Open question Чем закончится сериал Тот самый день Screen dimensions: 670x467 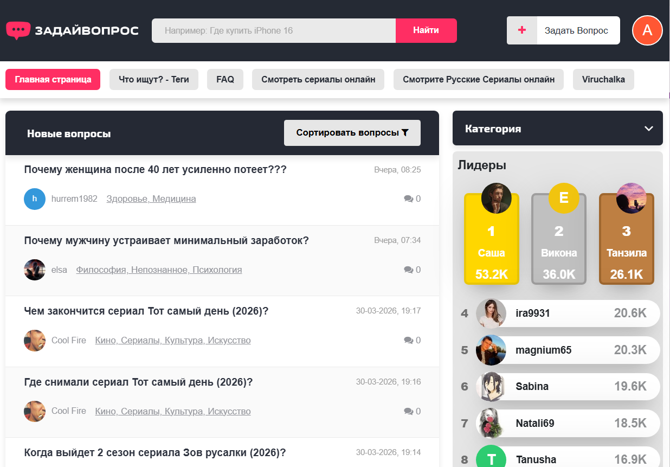(x=146, y=311)
